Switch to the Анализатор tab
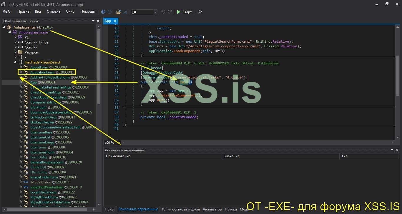This screenshot has width=402, height=214. point(212,209)
